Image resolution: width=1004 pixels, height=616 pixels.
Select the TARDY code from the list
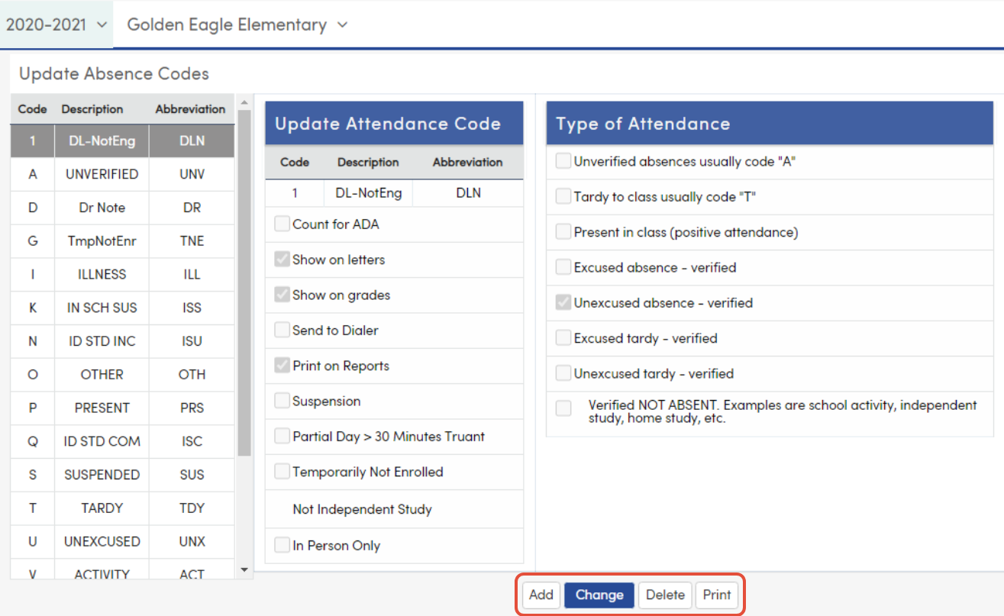pyautogui.click(x=102, y=508)
